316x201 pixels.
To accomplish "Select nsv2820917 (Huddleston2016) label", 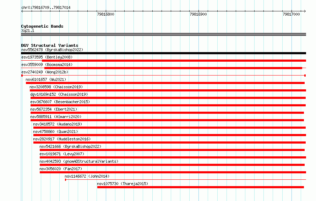I will 62,139.
